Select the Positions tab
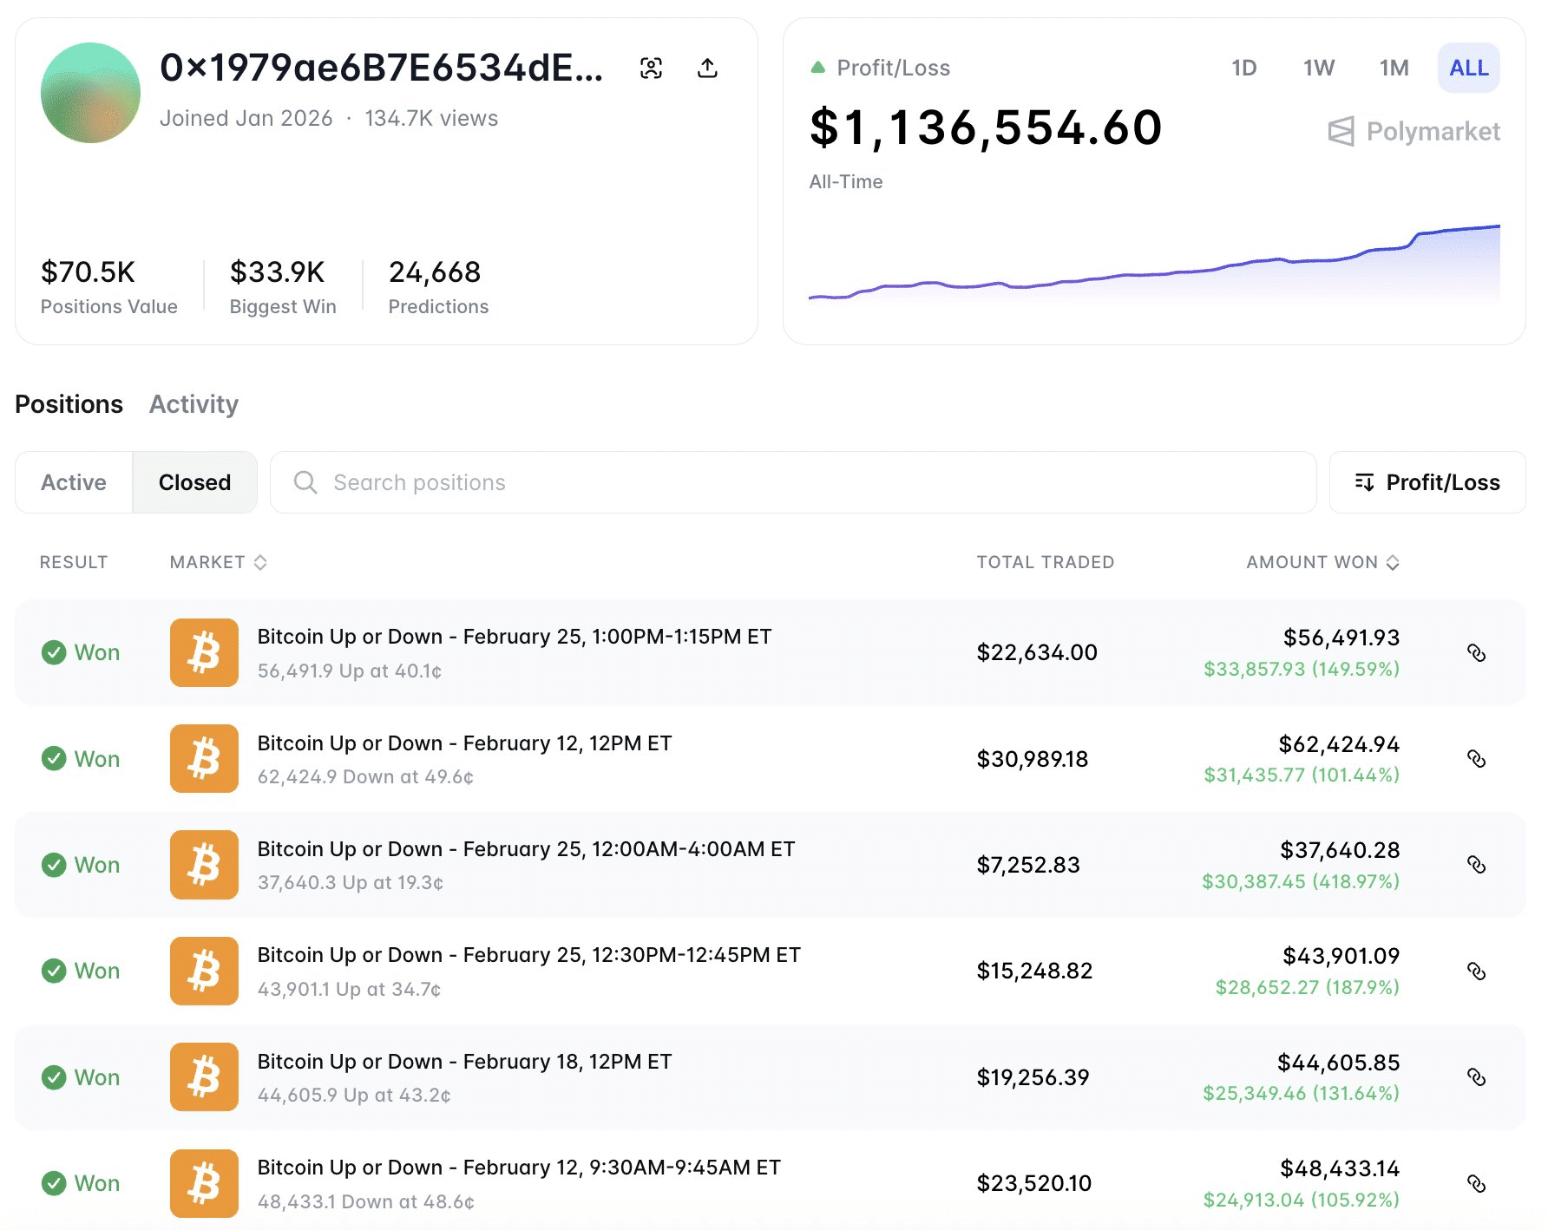Image resolution: width=1548 pixels, height=1230 pixels. point(69,404)
